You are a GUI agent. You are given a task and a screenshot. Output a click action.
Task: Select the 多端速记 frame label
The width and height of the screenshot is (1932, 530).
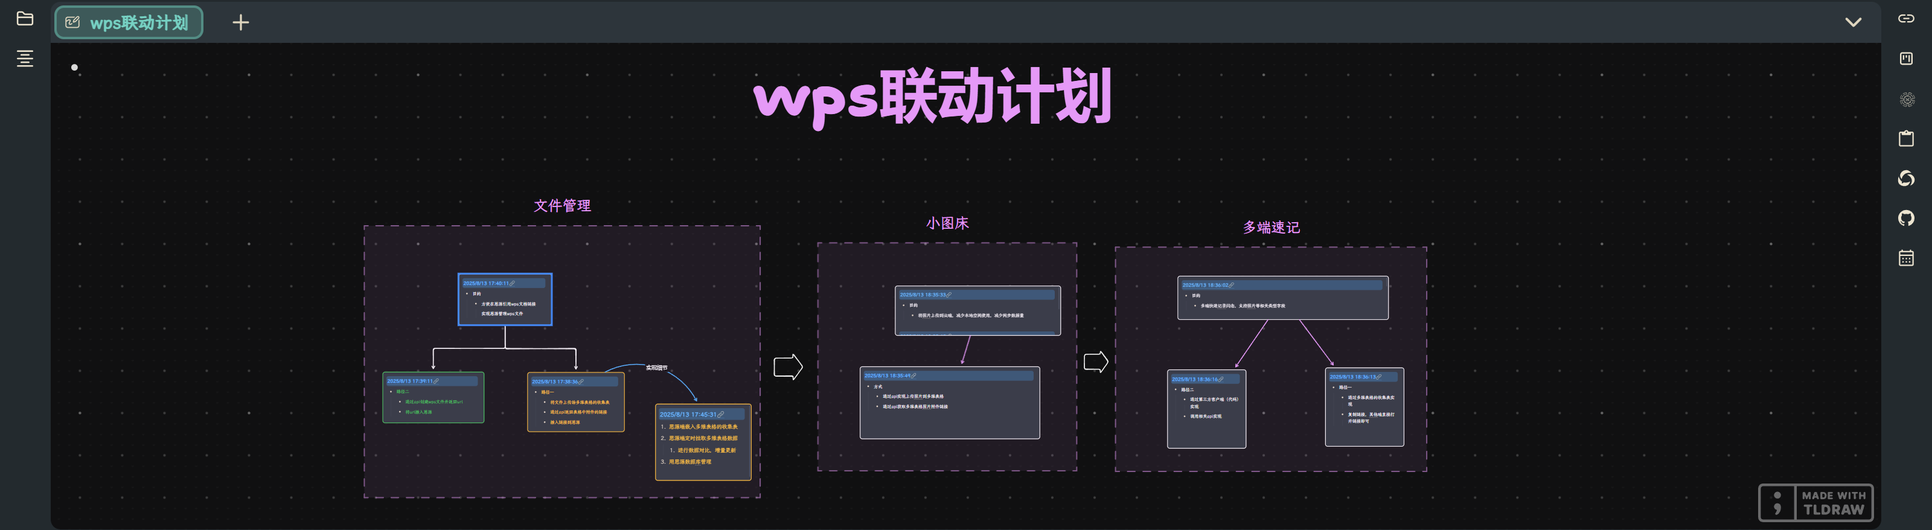tap(1270, 227)
